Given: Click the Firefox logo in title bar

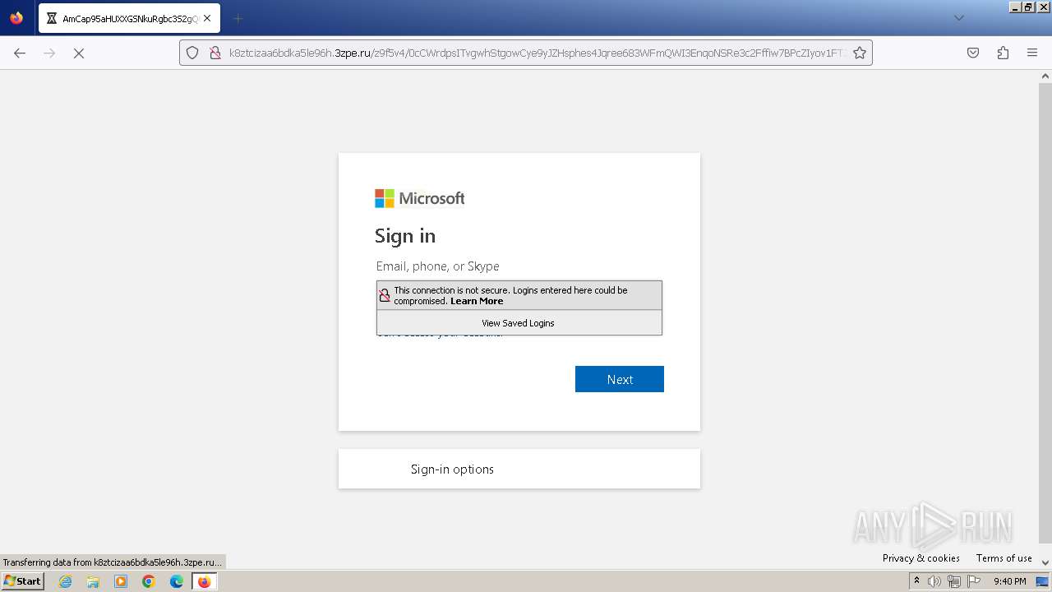Looking at the screenshot, I should coord(16,17).
